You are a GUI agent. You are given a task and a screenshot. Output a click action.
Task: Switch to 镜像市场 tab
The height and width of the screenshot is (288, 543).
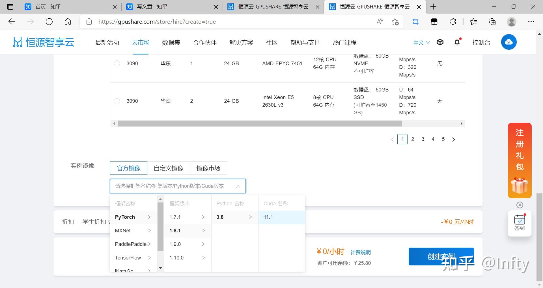coord(208,168)
